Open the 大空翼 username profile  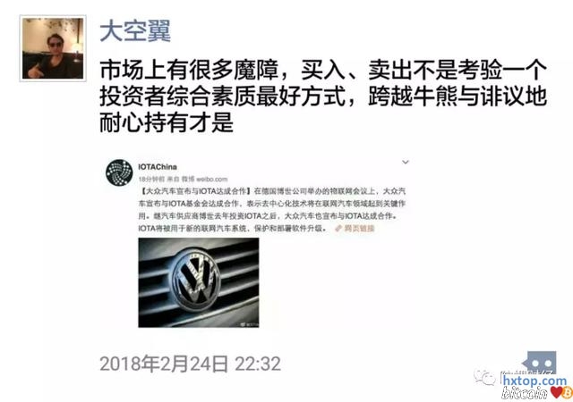click(x=135, y=30)
